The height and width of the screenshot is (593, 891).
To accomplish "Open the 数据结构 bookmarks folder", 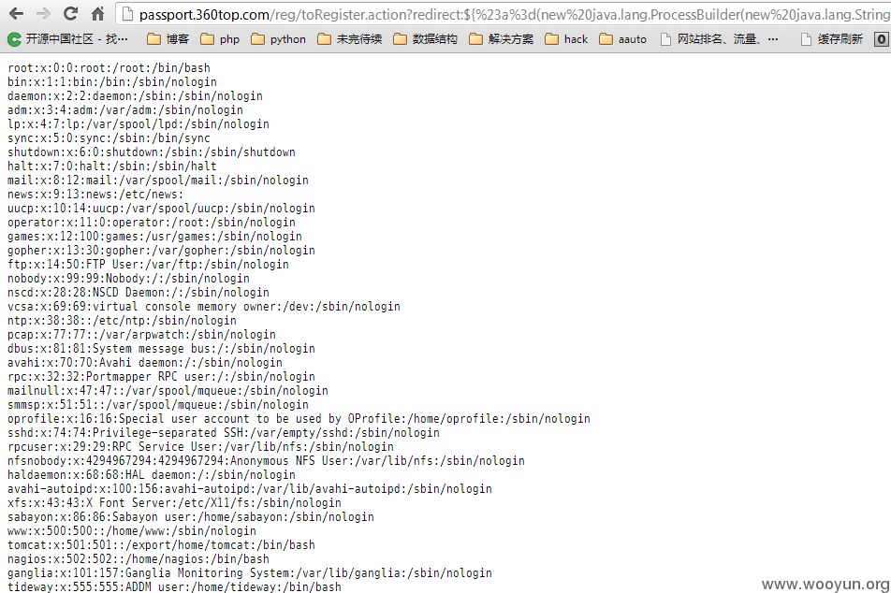I will tap(426, 39).
